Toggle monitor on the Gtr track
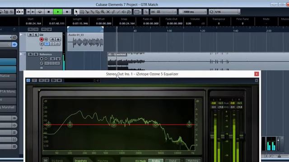 point(46,39)
